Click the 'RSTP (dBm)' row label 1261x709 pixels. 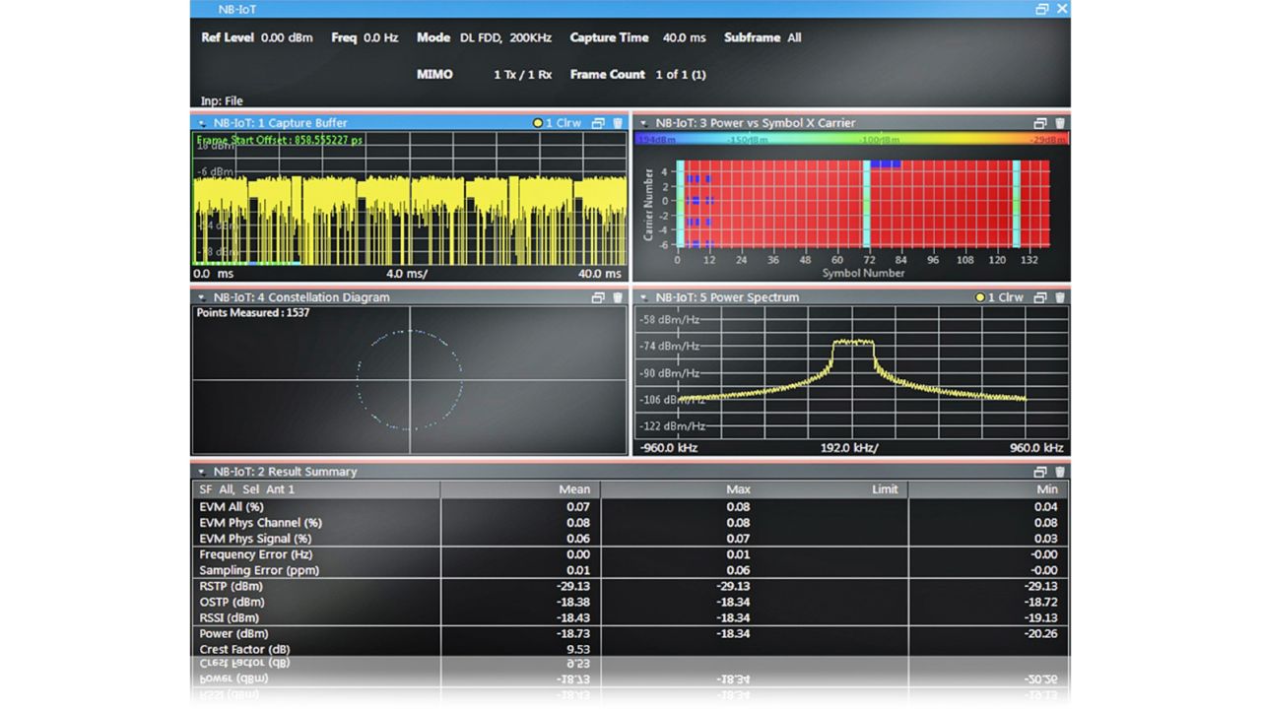232,586
